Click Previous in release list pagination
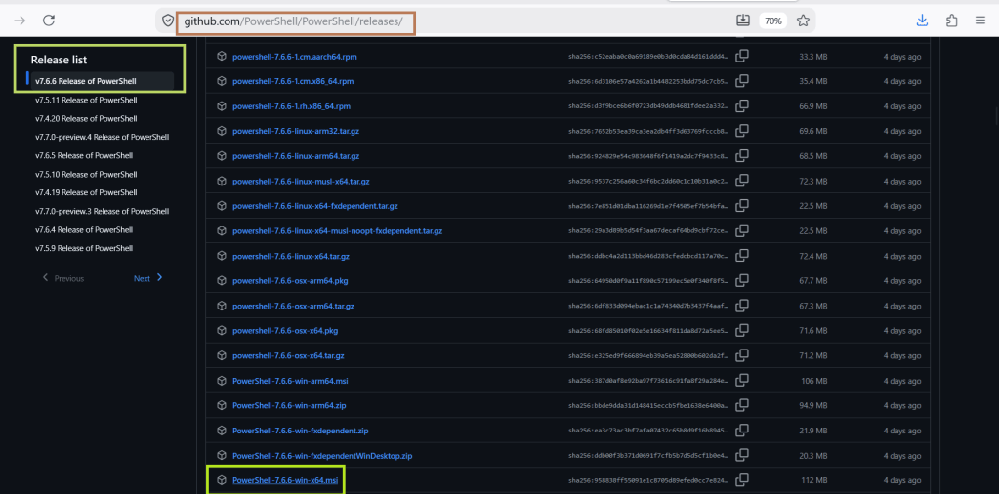 click(x=63, y=278)
